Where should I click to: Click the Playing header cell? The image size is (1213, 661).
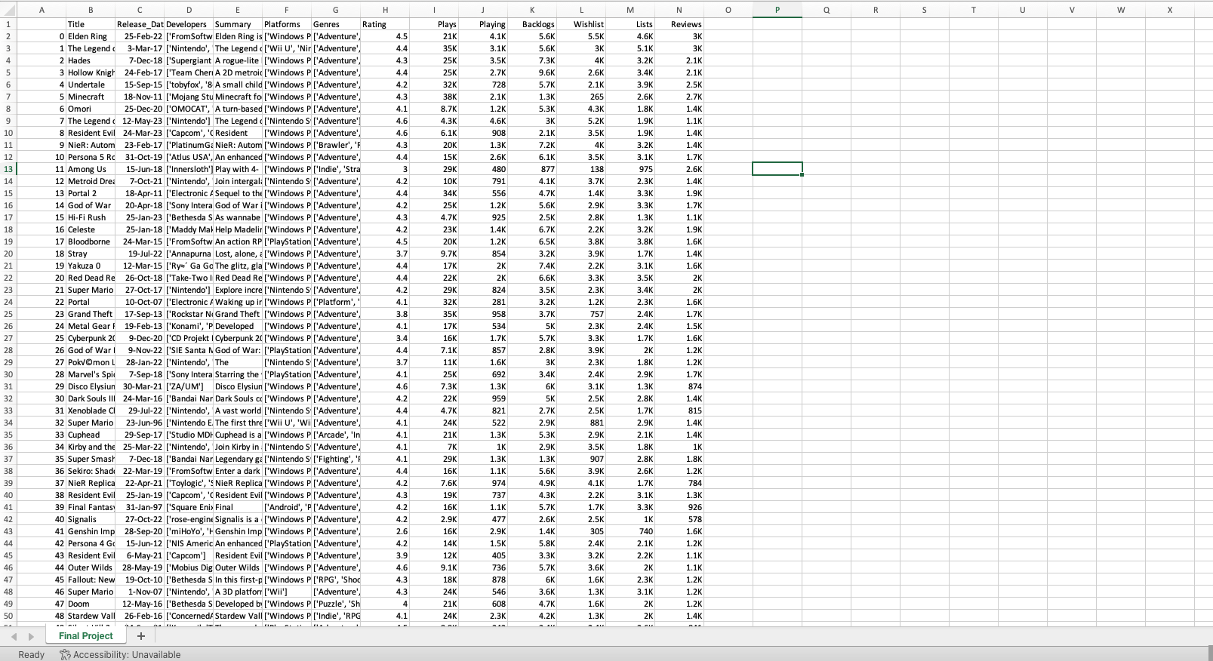(x=483, y=24)
